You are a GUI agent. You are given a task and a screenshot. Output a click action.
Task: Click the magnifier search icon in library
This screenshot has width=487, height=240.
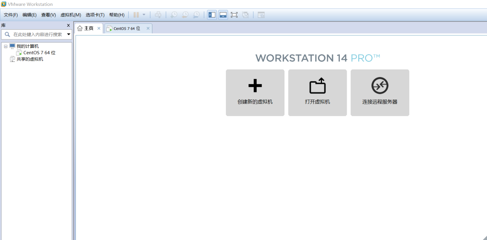[7, 34]
